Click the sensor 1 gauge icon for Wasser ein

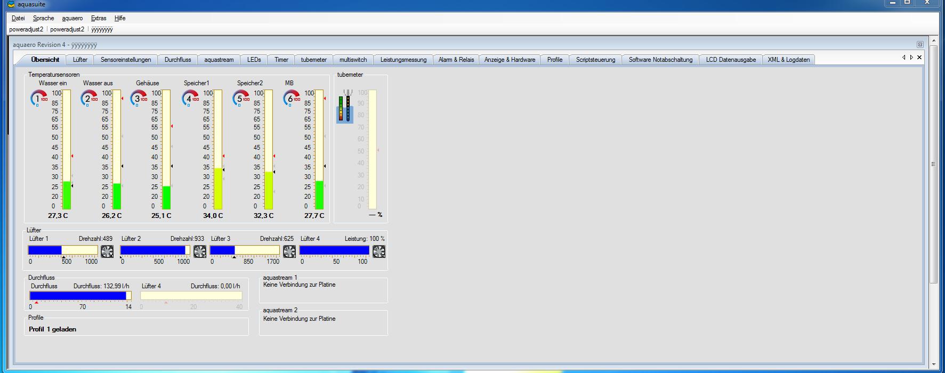coord(38,99)
